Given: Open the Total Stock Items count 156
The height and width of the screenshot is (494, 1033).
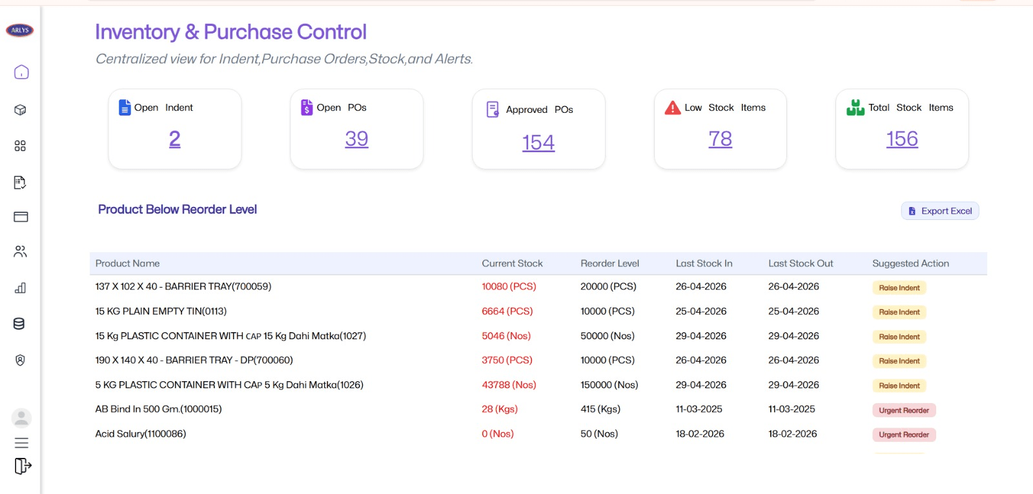Looking at the screenshot, I should (x=902, y=139).
